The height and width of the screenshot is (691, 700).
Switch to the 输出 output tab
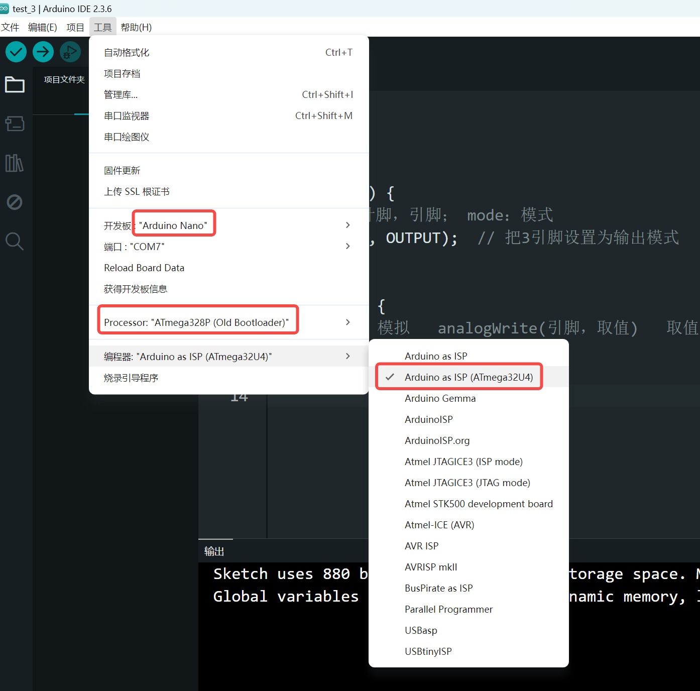pos(214,551)
